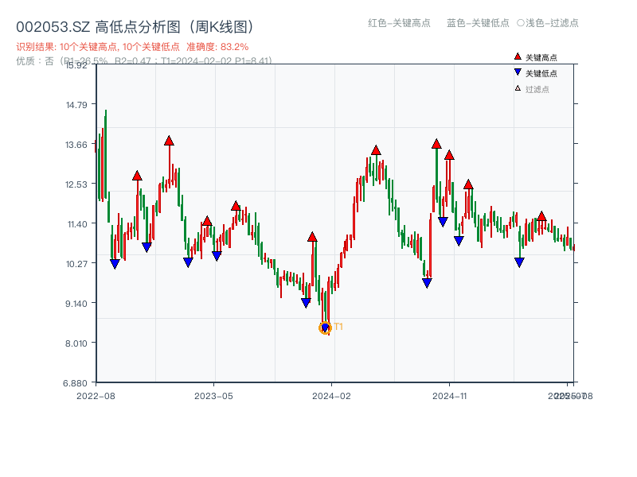This screenshot has width=637, height=477.
Task: Select the blue low marker at 9.140 before 2024-02
Action: pyautogui.click(x=306, y=303)
